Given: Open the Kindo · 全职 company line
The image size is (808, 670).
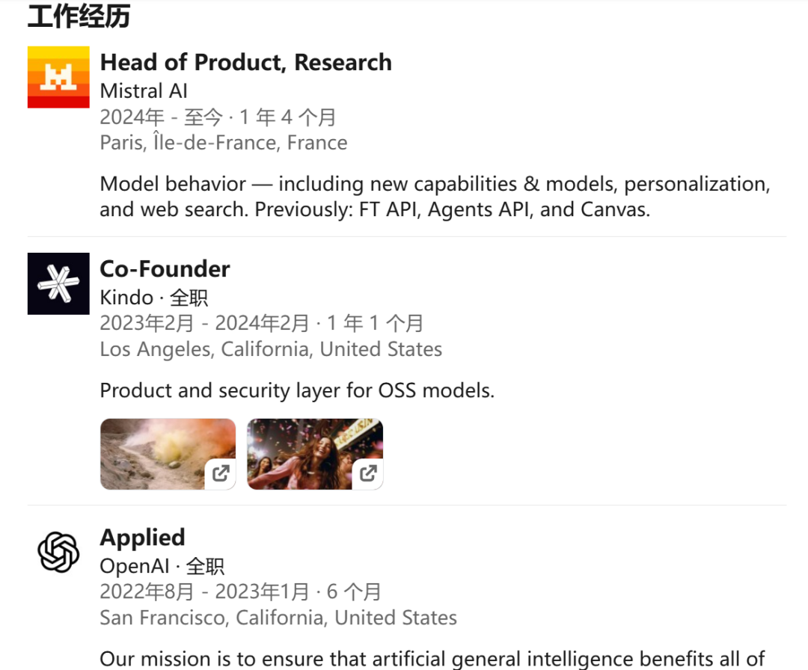Looking at the screenshot, I should click(153, 298).
